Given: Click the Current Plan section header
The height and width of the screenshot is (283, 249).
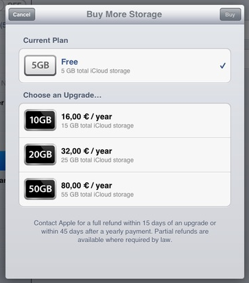Looking at the screenshot, I should pos(46,40).
